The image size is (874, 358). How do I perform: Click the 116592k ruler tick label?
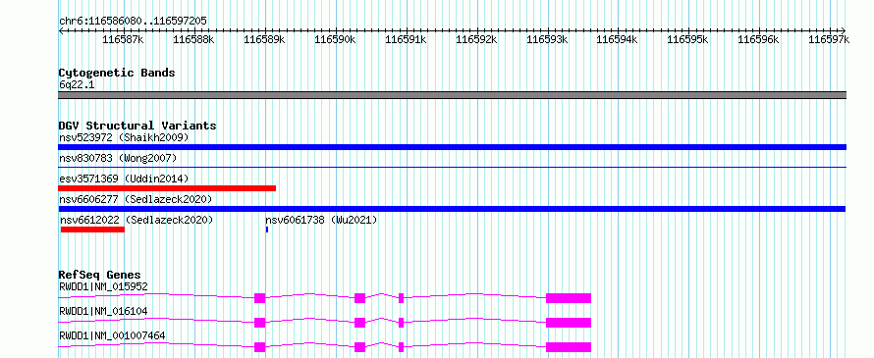pyautogui.click(x=476, y=39)
